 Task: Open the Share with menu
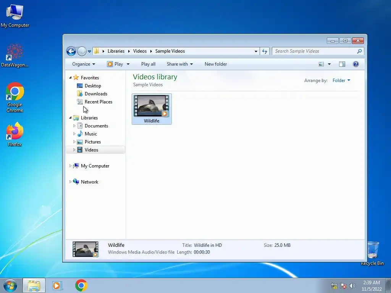(x=179, y=64)
